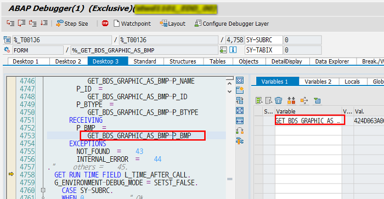Create a Watchpoint
The height and width of the screenshot is (199, 384).
(133, 24)
